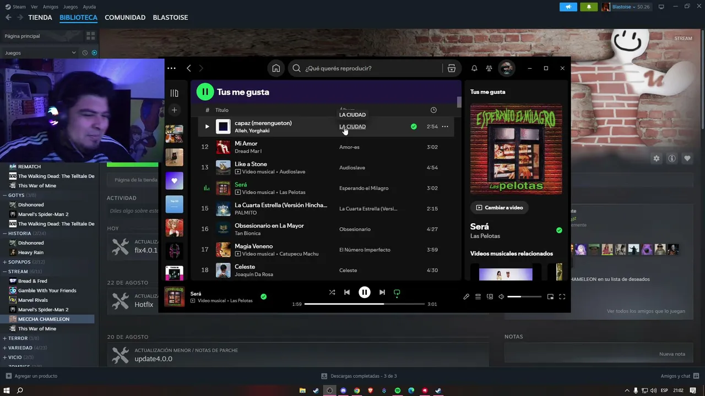
Task: Open the Spotify Browse icon in search bar
Action: tap(452, 68)
